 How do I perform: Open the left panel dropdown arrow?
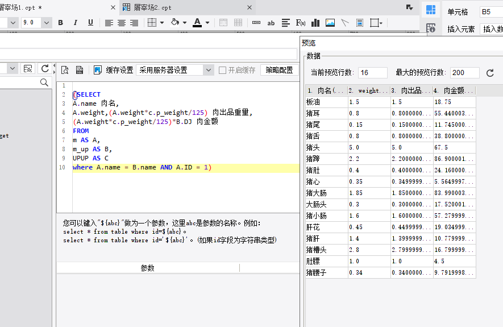coord(13,68)
